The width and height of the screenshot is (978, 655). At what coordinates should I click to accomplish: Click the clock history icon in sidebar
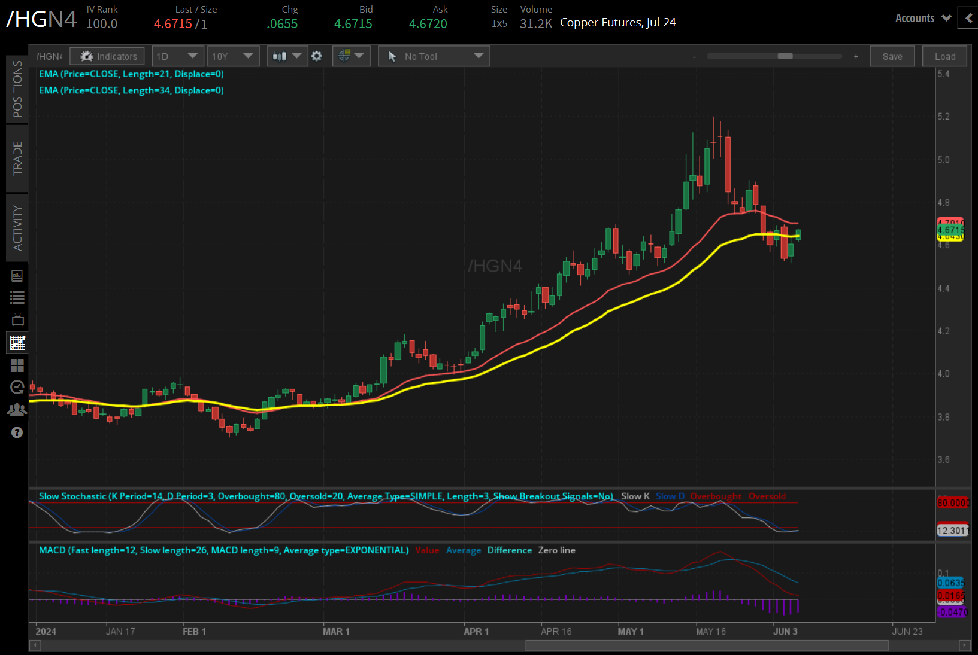click(x=17, y=388)
